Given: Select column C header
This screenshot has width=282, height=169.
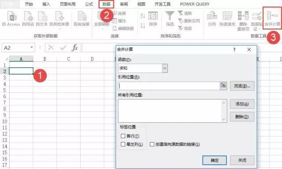Looking at the screenshot, I should pyautogui.click(x=69, y=59).
